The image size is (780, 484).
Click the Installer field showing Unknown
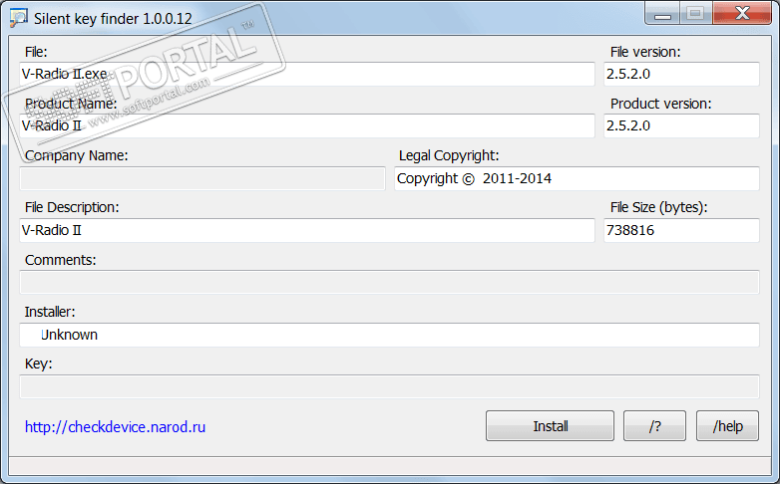pyautogui.click(x=390, y=335)
